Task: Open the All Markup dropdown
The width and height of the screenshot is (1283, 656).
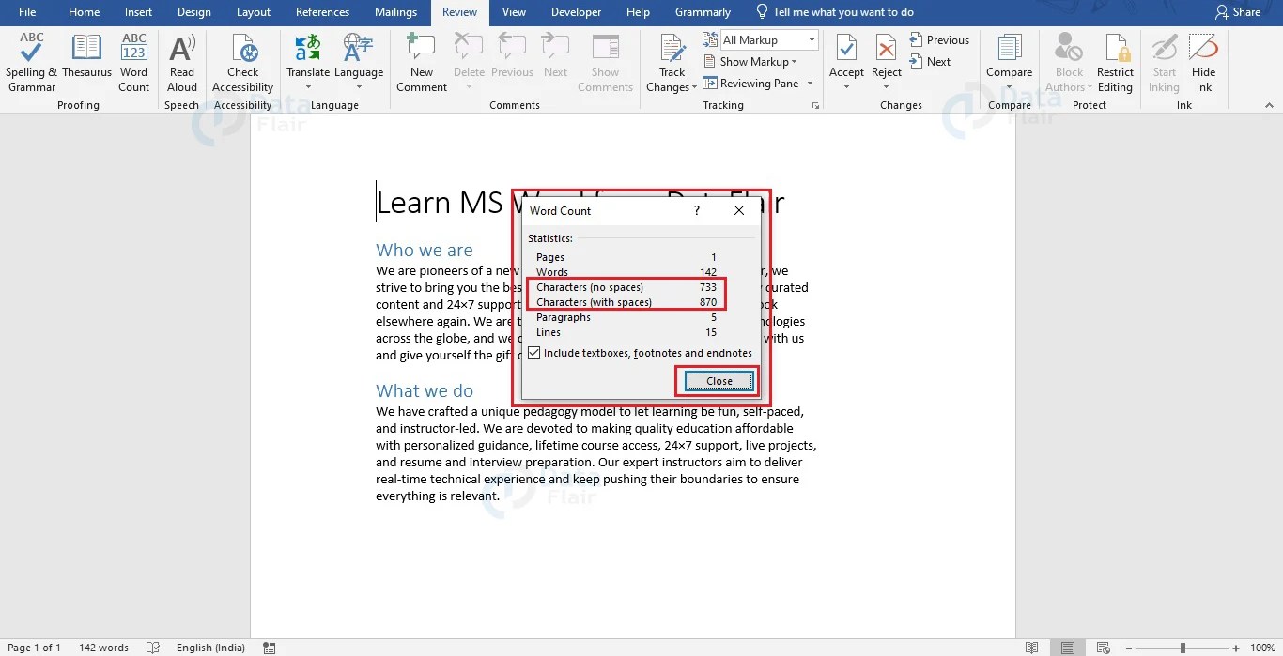Action: pos(813,39)
